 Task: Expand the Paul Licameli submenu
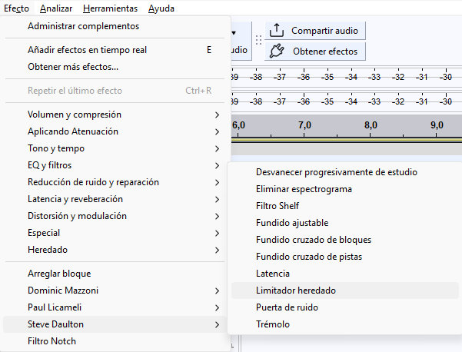(56, 307)
